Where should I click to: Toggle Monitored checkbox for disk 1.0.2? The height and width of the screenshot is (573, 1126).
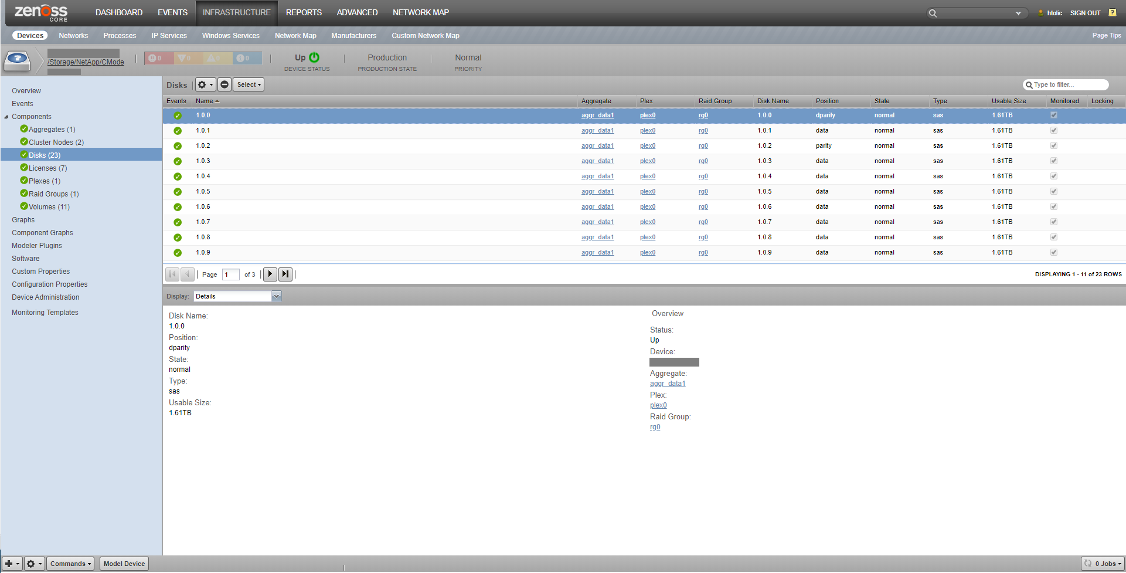pyautogui.click(x=1054, y=145)
